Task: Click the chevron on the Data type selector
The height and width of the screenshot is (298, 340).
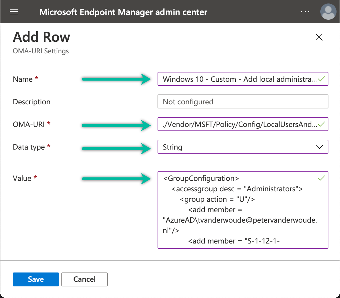Action: point(320,147)
